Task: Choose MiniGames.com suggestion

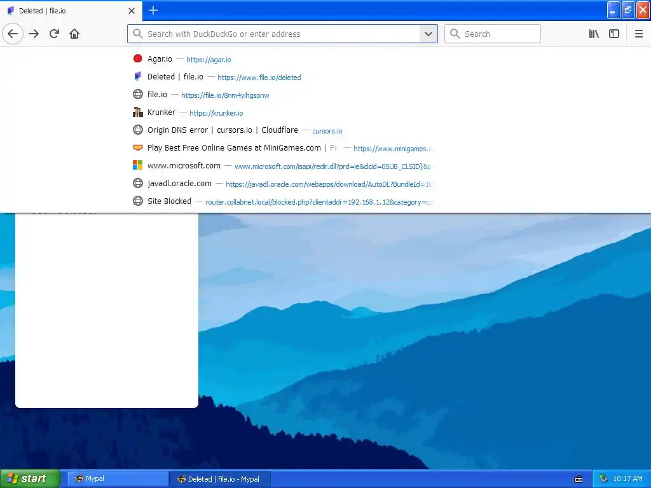Action: coord(282,148)
